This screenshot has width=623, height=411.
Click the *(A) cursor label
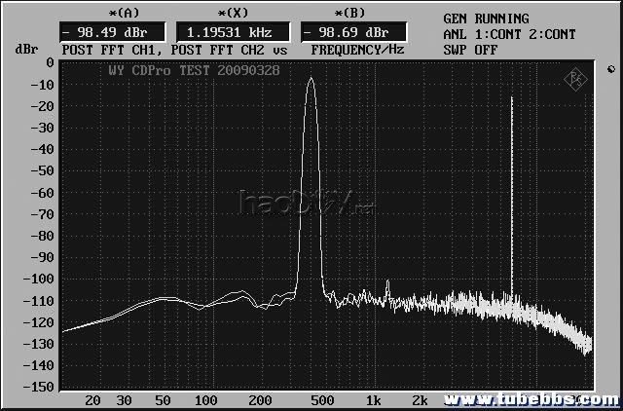pyautogui.click(x=97, y=12)
